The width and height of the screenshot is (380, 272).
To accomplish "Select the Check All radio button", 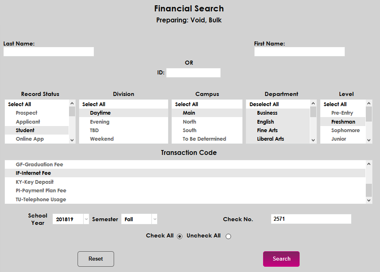I will (179, 236).
